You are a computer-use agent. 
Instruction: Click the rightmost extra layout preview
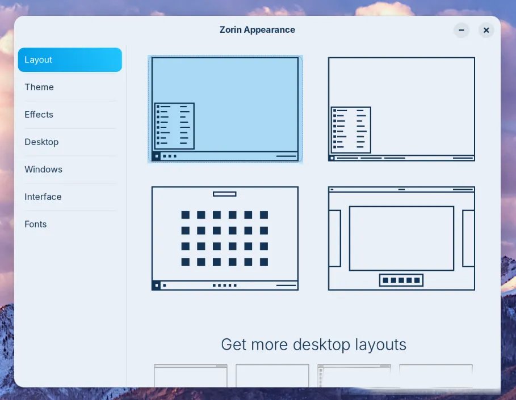[x=435, y=375]
